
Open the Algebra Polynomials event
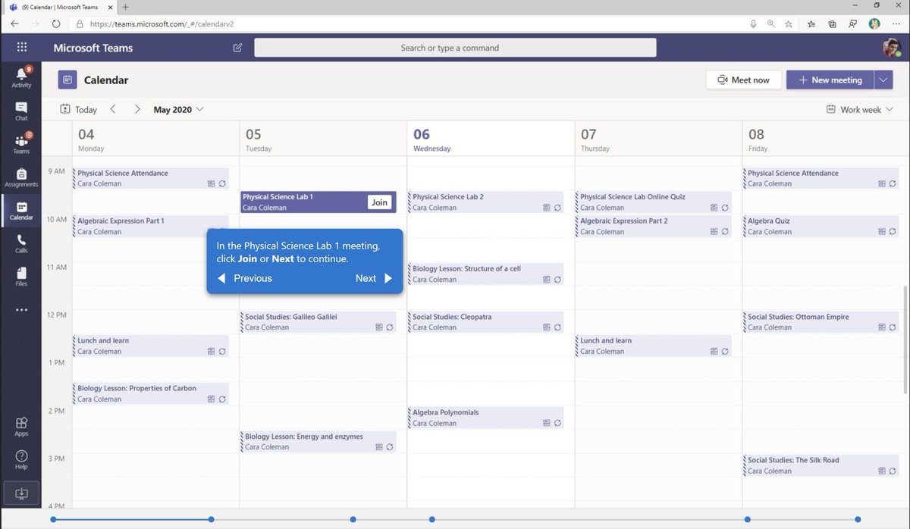[485, 418]
